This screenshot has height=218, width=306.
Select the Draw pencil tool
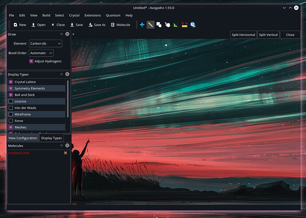pos(150,25)
